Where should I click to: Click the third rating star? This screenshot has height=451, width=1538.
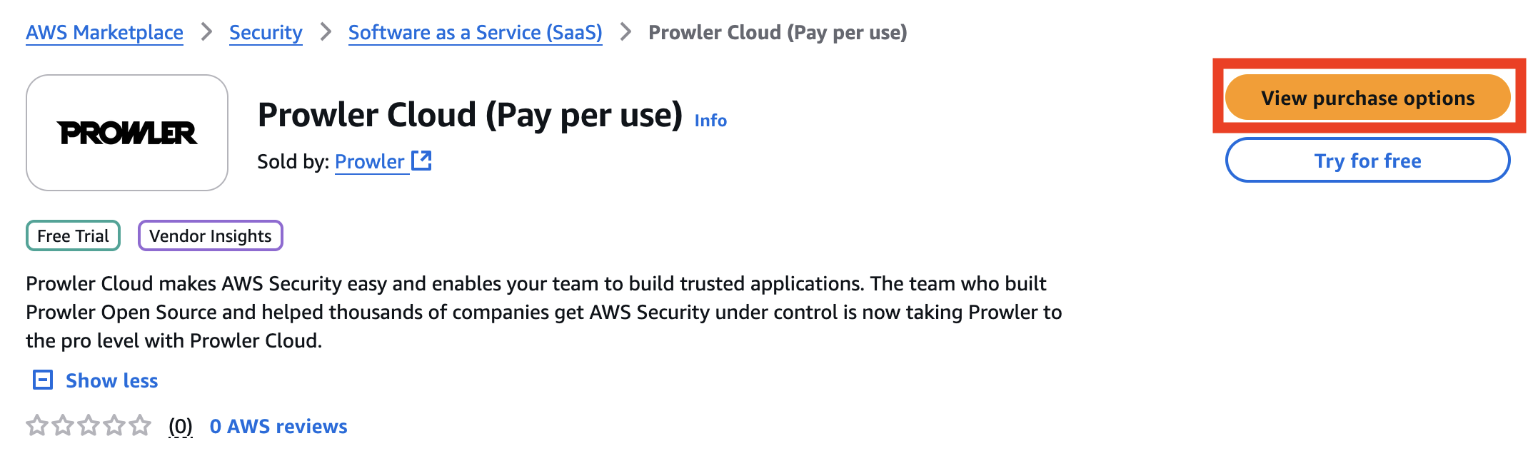point(89,425)
